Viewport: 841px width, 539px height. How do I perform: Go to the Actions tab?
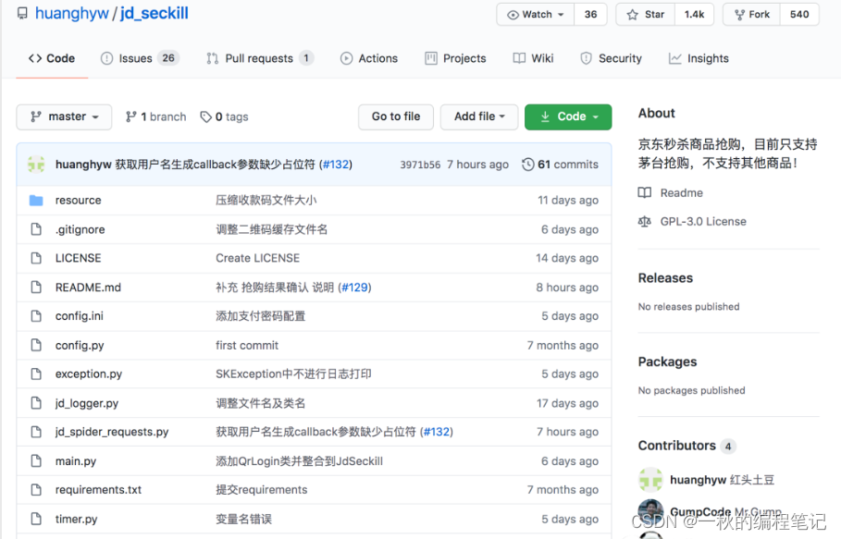[369, 58]
